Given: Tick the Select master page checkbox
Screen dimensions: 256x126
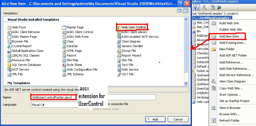Looking at the screenshot, I should (90, 109).
